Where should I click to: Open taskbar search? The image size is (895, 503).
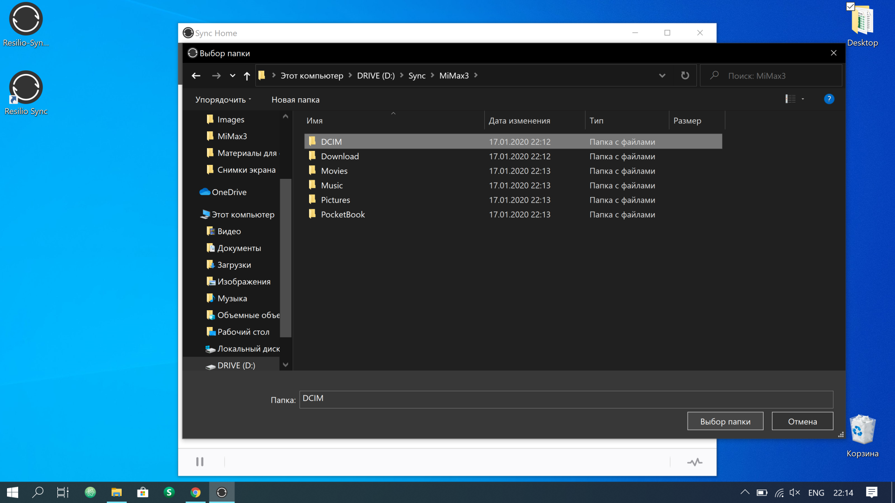[38, 492]
